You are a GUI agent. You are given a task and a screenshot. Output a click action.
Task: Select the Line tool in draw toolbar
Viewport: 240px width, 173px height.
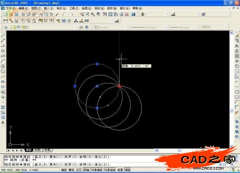pyautogui.click(x=3, y=35)
